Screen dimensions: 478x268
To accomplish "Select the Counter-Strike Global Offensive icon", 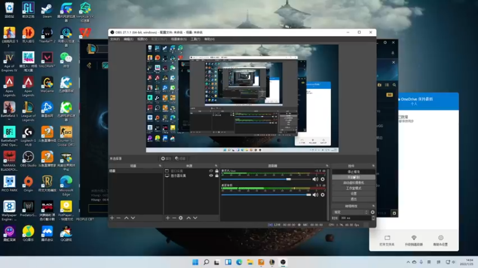I will point(66,136).
